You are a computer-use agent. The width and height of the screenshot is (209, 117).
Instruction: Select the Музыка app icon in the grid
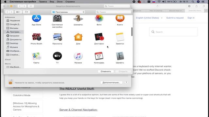click(x=78, y=56)
